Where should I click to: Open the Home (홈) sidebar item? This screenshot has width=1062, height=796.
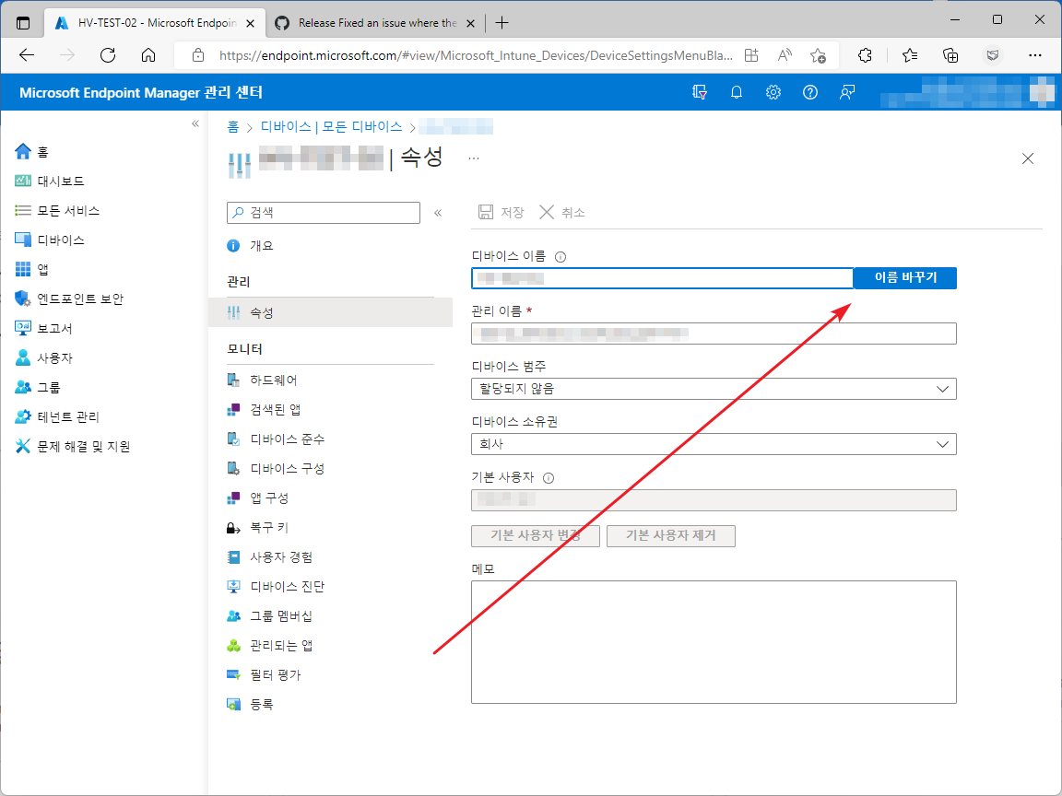pos(32,152)
